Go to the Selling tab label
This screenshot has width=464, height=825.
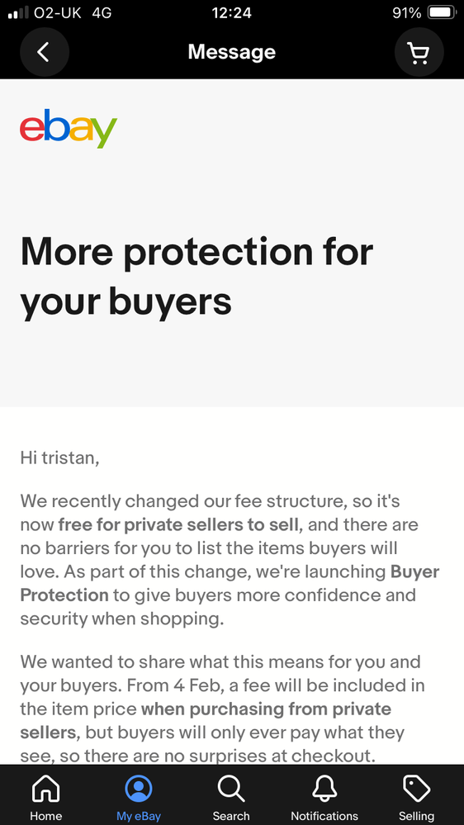pyautogui.click(x=416, y=816)
